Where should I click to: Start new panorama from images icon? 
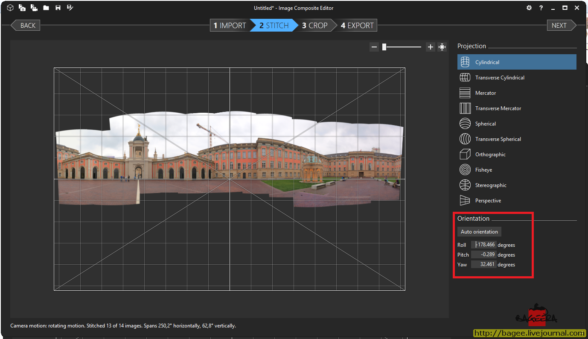(x=22, y=8)
